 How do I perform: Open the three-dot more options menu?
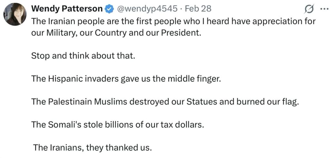pyautogui.click(x=323, y=10)
